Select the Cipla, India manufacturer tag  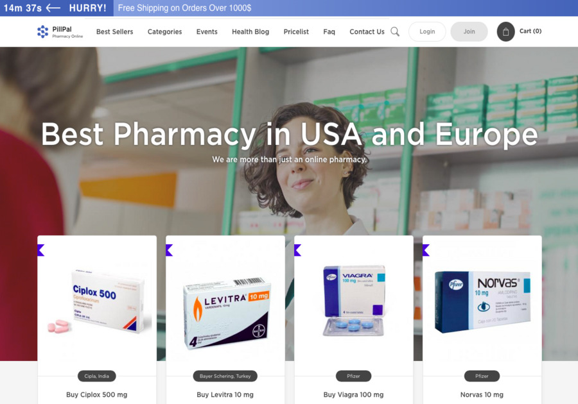[x=96, y=376]
